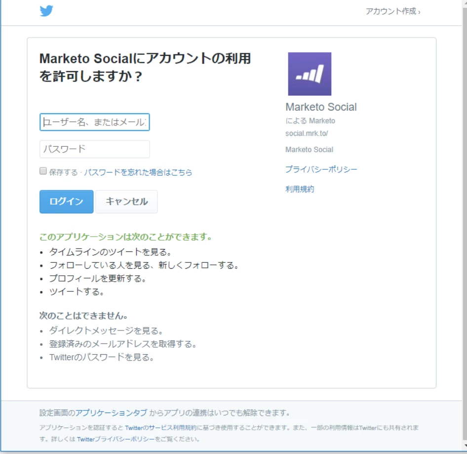Click the プロフィールを更新する。 list item
Screen dimensions: 467x454
click(98, 279)
